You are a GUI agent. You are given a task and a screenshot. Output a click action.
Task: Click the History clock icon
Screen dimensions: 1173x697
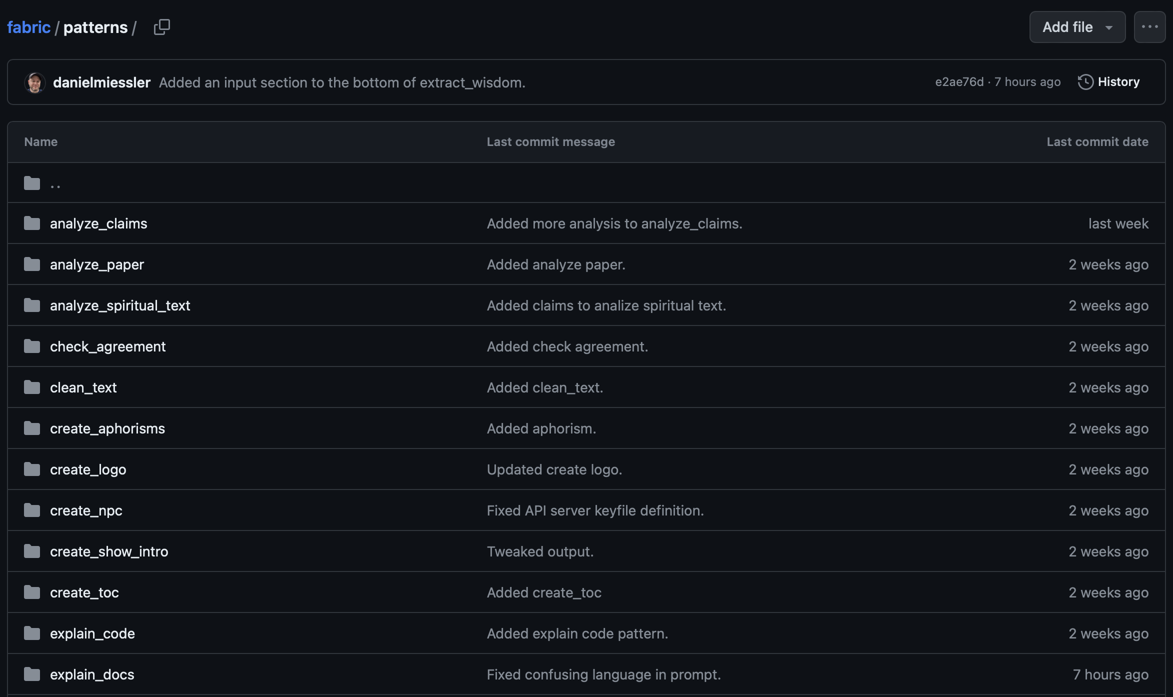1085,82
